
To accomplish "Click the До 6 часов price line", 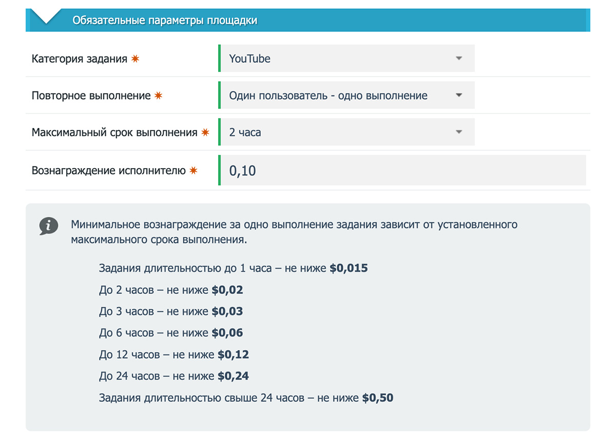I will (171, 333).
